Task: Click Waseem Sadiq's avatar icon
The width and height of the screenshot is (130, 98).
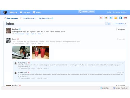Action: coord(16,73)
